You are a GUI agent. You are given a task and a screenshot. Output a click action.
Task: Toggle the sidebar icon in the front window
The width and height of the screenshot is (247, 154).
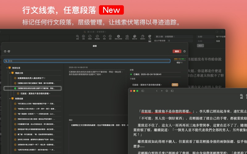pyautogui.click(x=143, y=91)
